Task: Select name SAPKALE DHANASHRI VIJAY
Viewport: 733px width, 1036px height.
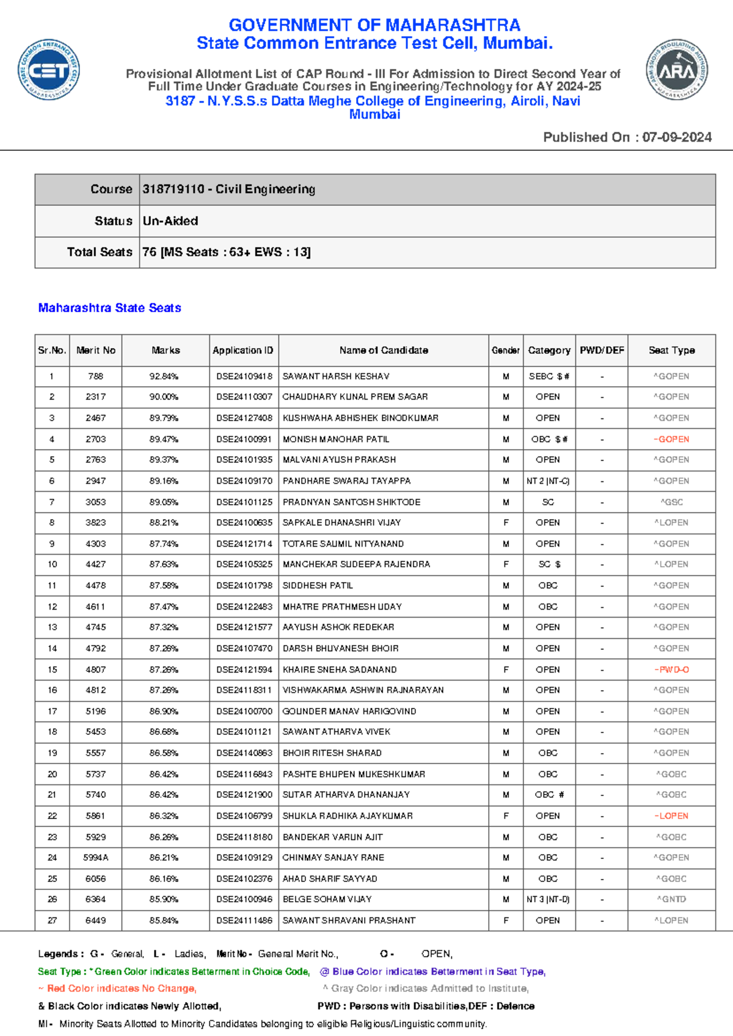Action: (x=341, y=523)
